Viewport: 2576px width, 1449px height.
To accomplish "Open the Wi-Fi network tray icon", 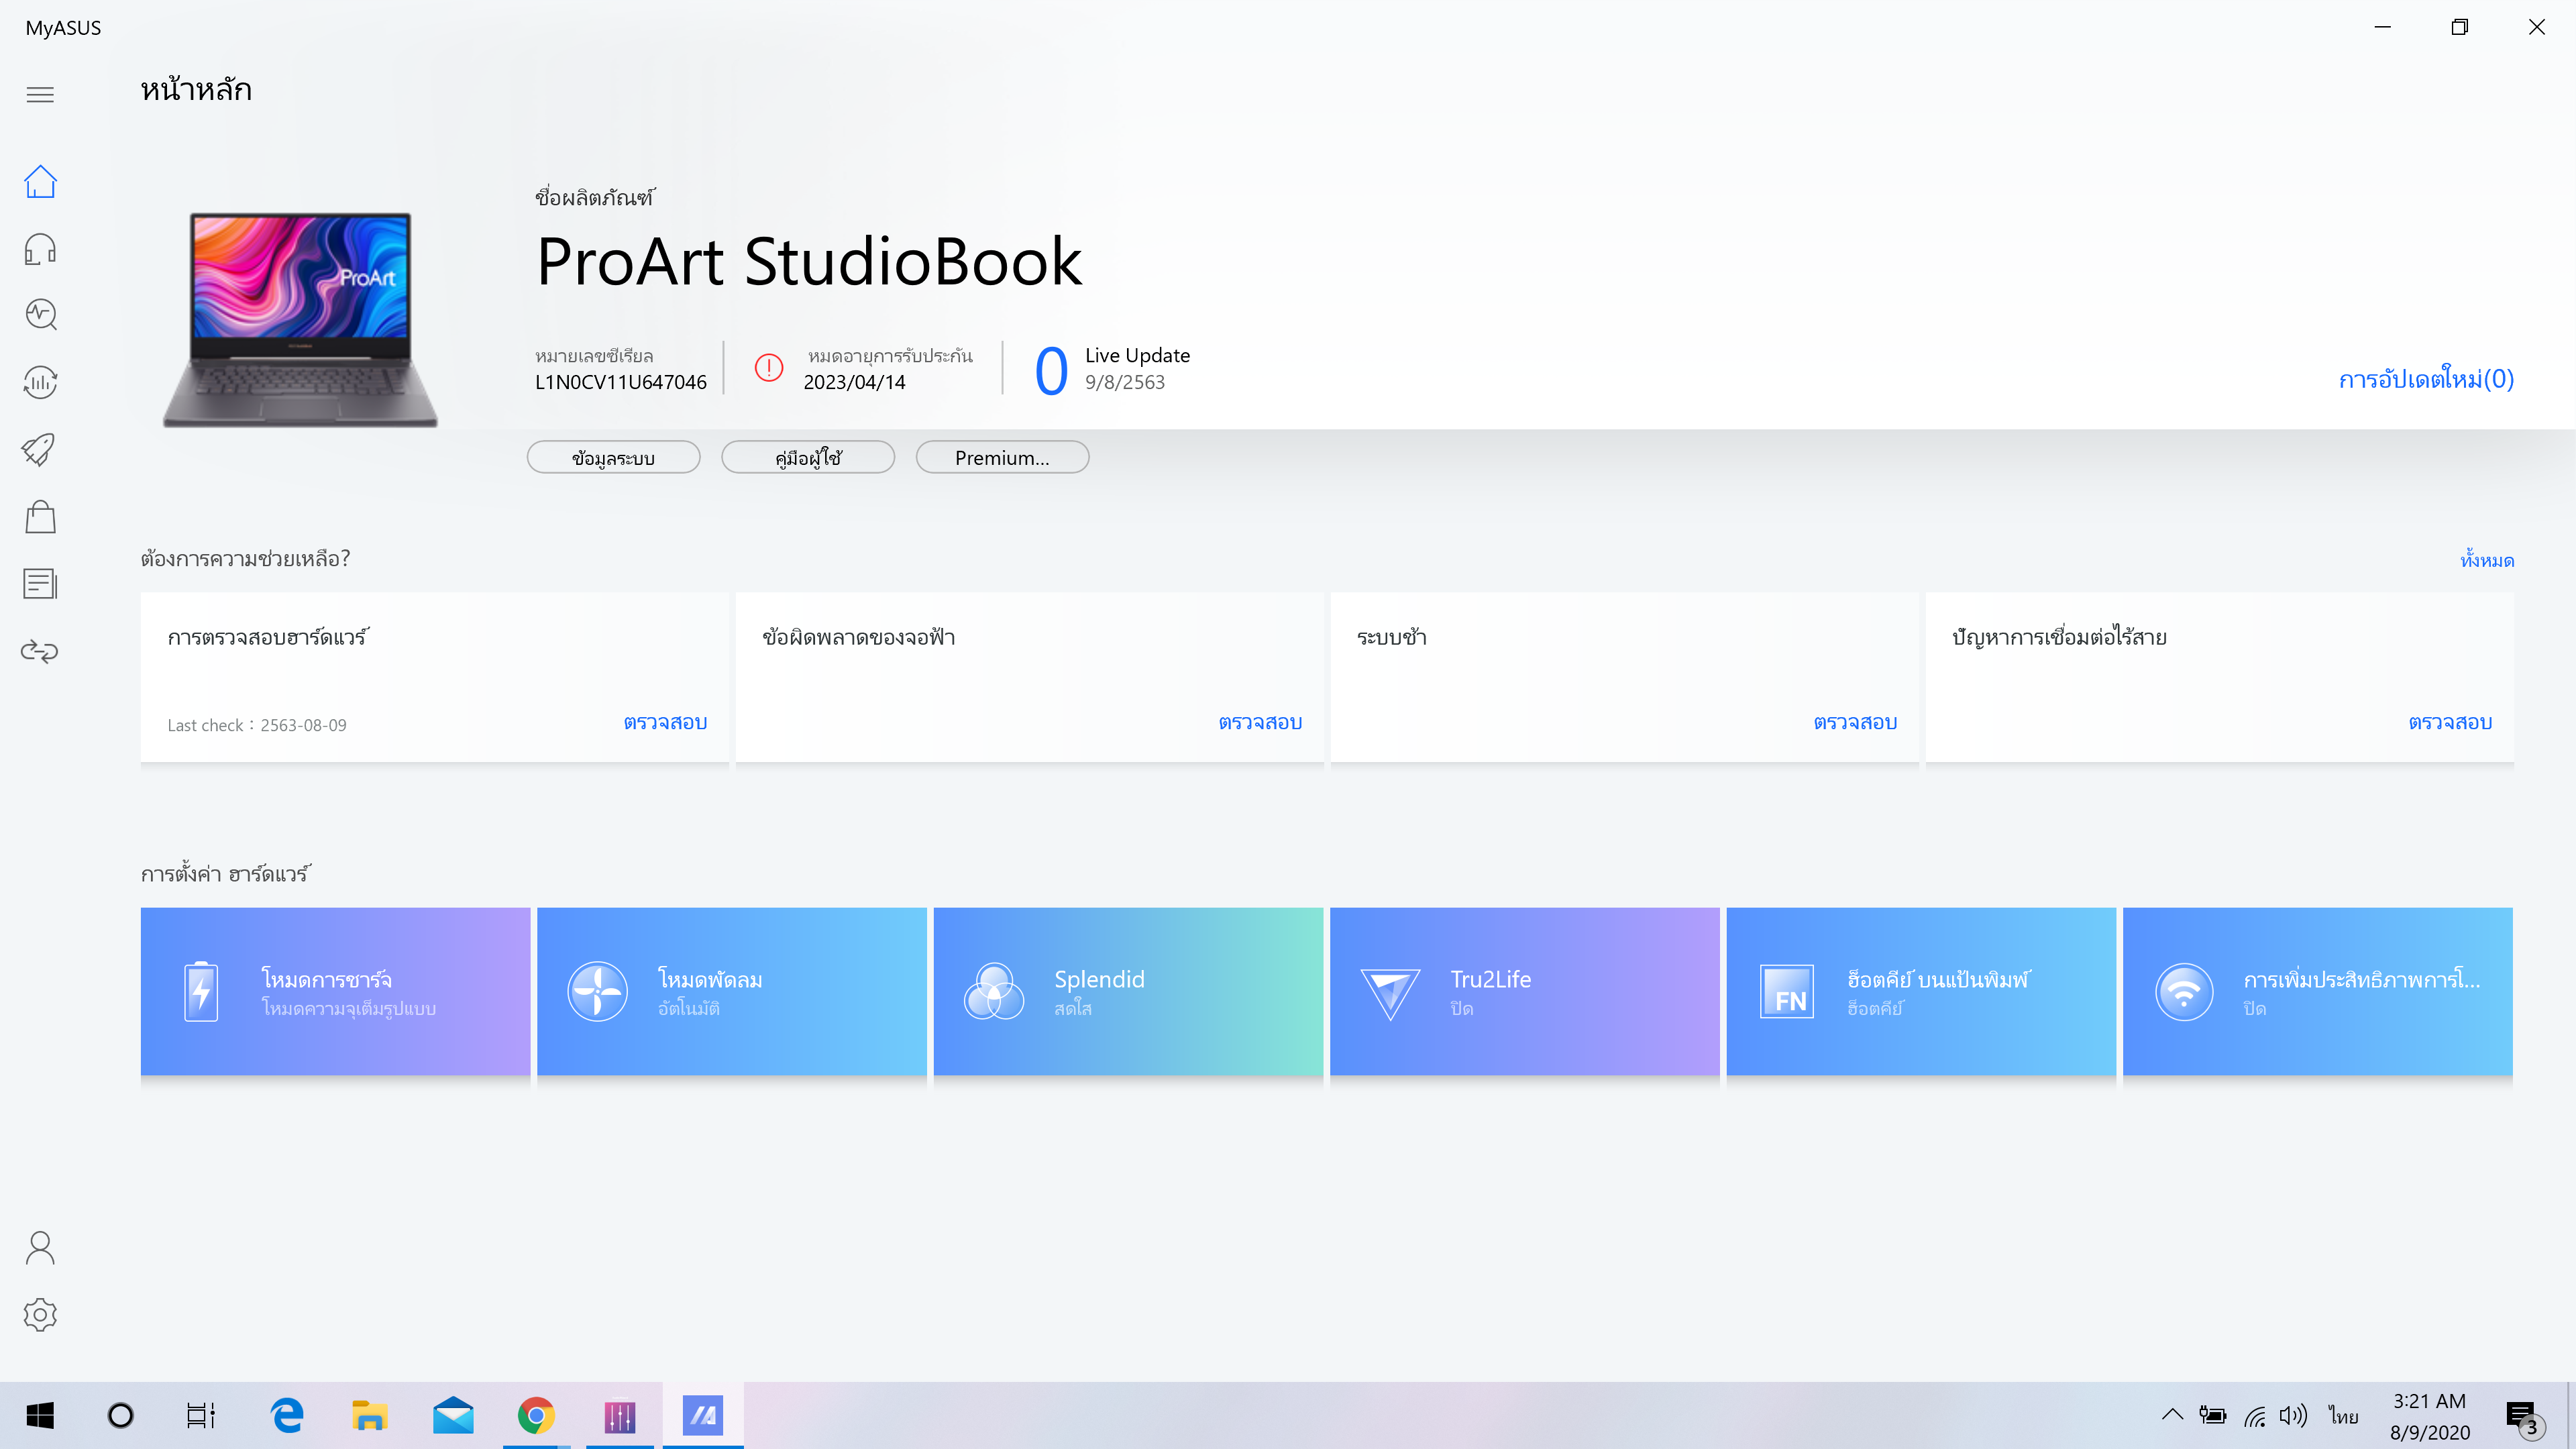I will (2254, 1416).
